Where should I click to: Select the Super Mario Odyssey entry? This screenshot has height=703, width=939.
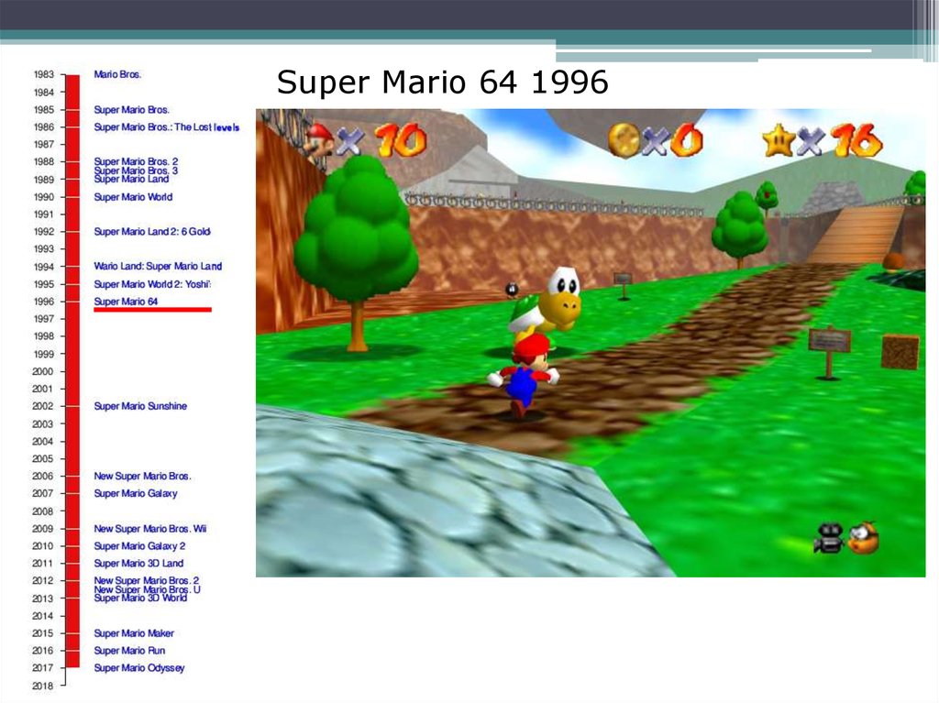pos(139,668)
